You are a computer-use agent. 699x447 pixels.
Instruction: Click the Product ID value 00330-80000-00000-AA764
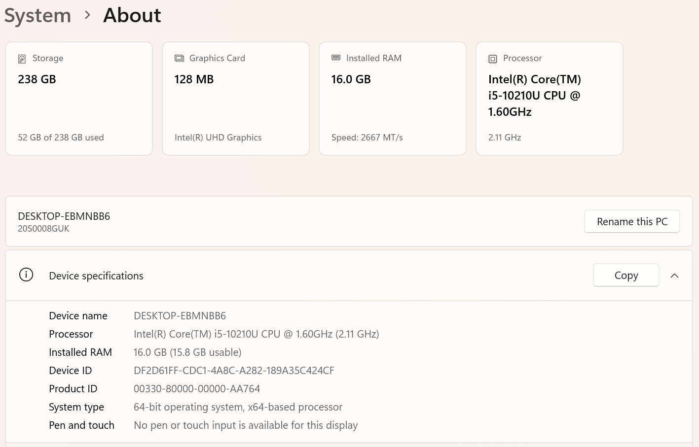[197, 389]
